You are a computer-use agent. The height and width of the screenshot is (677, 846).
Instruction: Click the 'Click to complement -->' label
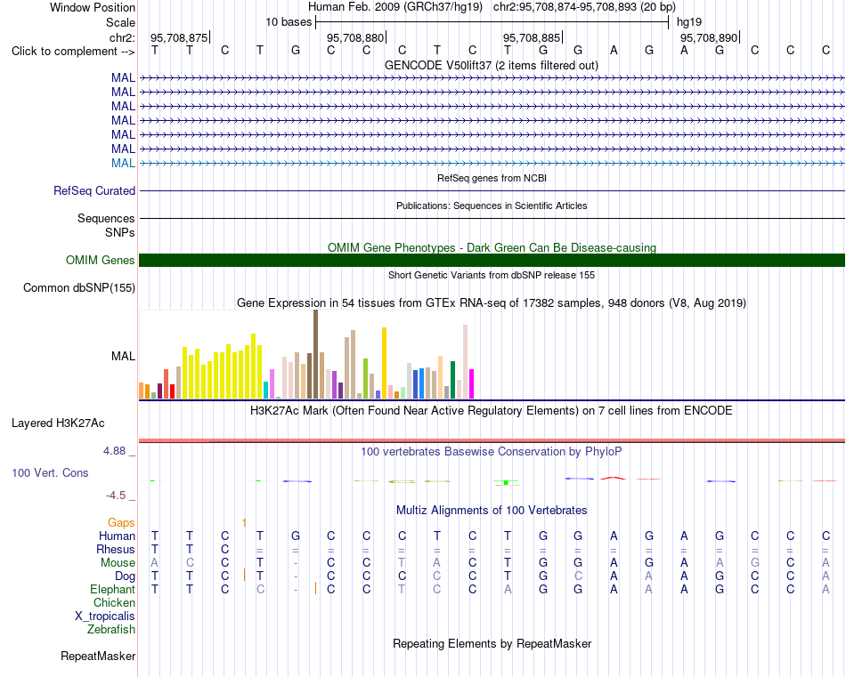[x=73, y=52]
